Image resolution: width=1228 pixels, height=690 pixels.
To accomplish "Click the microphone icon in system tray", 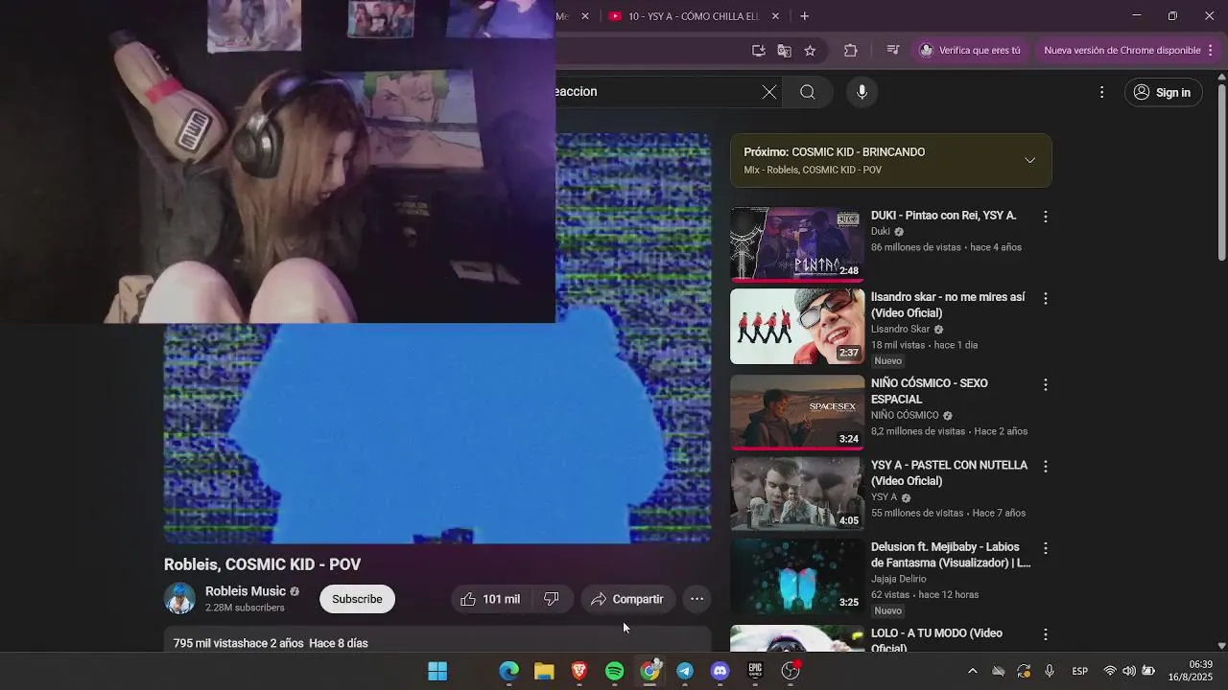I will click(x=1050, y=671).
